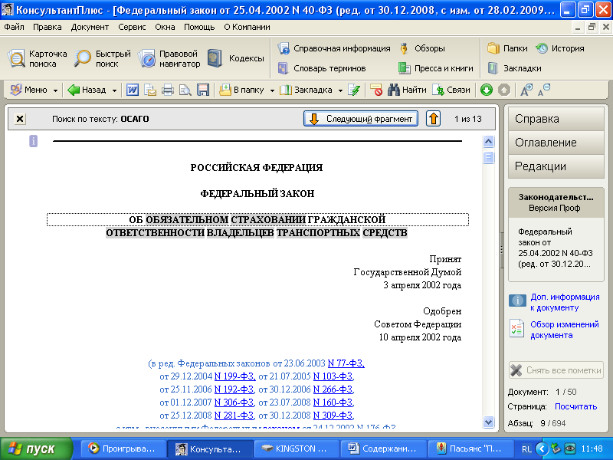The image size is (613, 460).
Task: Open the Кодексы section
Action: coord(236,58)
